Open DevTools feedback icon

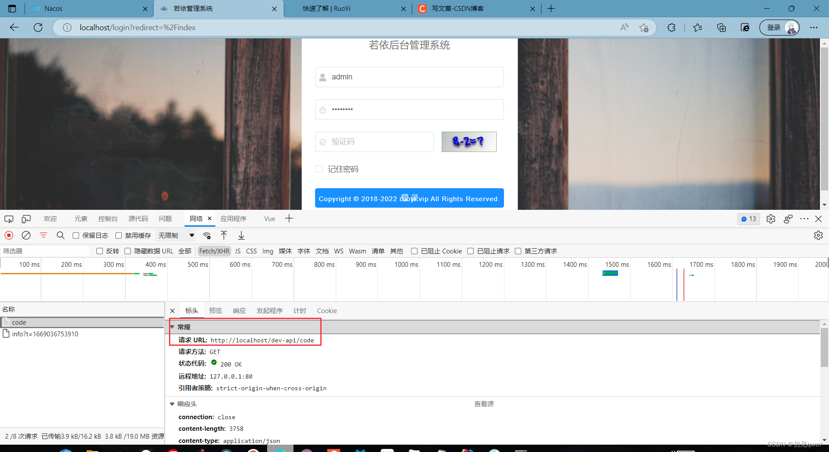[x=788, y=219]
